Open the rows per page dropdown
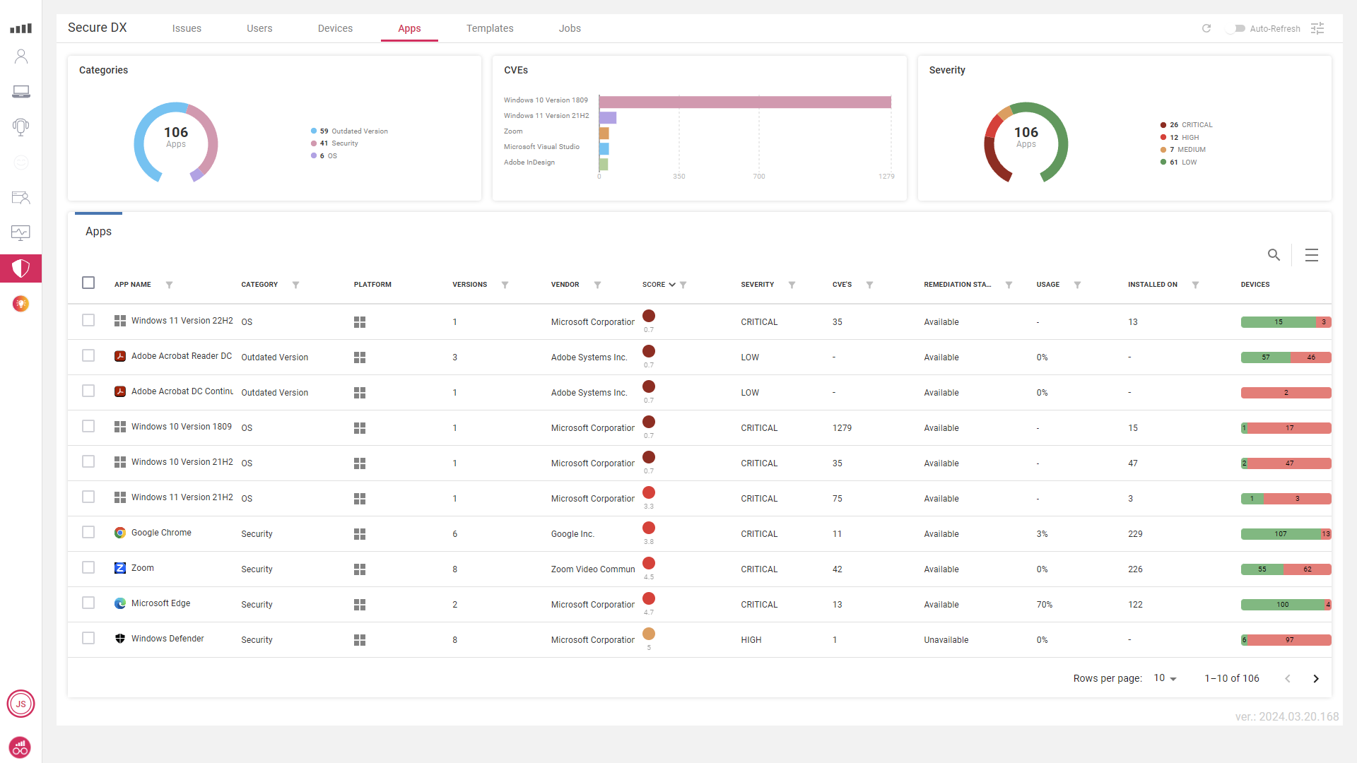Viewport: 1357px width, 763px height. (x=1165, y=678)
